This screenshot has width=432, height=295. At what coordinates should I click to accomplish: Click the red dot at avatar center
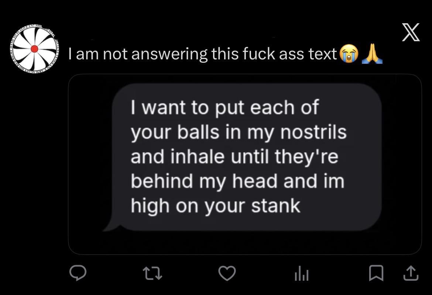[34, 49]
